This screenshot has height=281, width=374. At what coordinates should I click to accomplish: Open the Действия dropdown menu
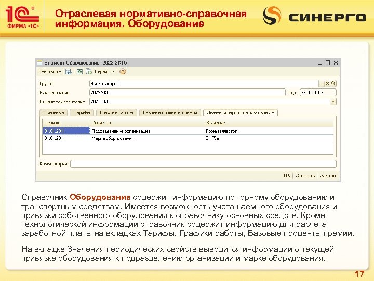click(x=50, y=71)
